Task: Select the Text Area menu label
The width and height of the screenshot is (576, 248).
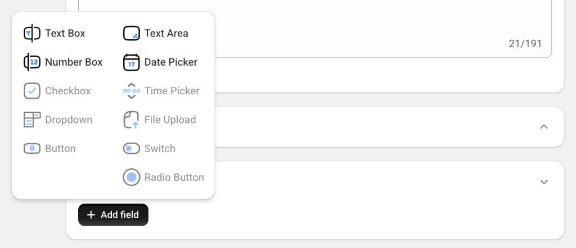Action: 166,33
